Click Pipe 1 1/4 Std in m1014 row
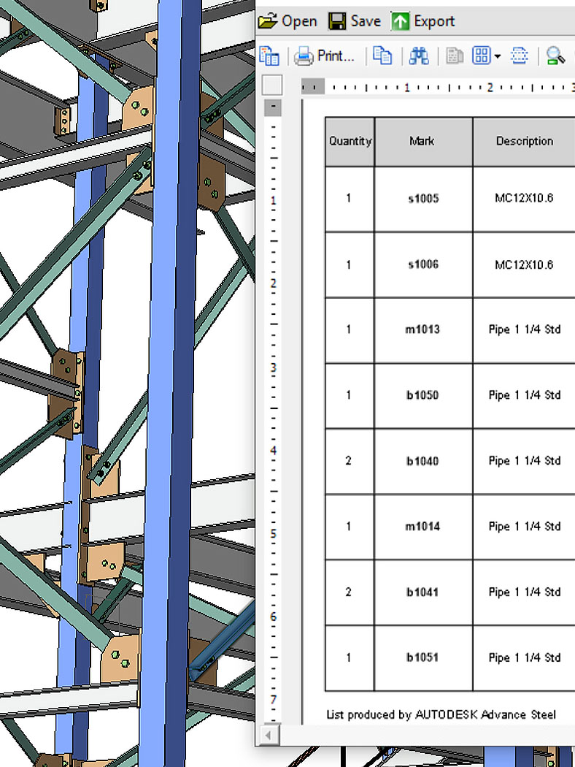 pos(524,527)
